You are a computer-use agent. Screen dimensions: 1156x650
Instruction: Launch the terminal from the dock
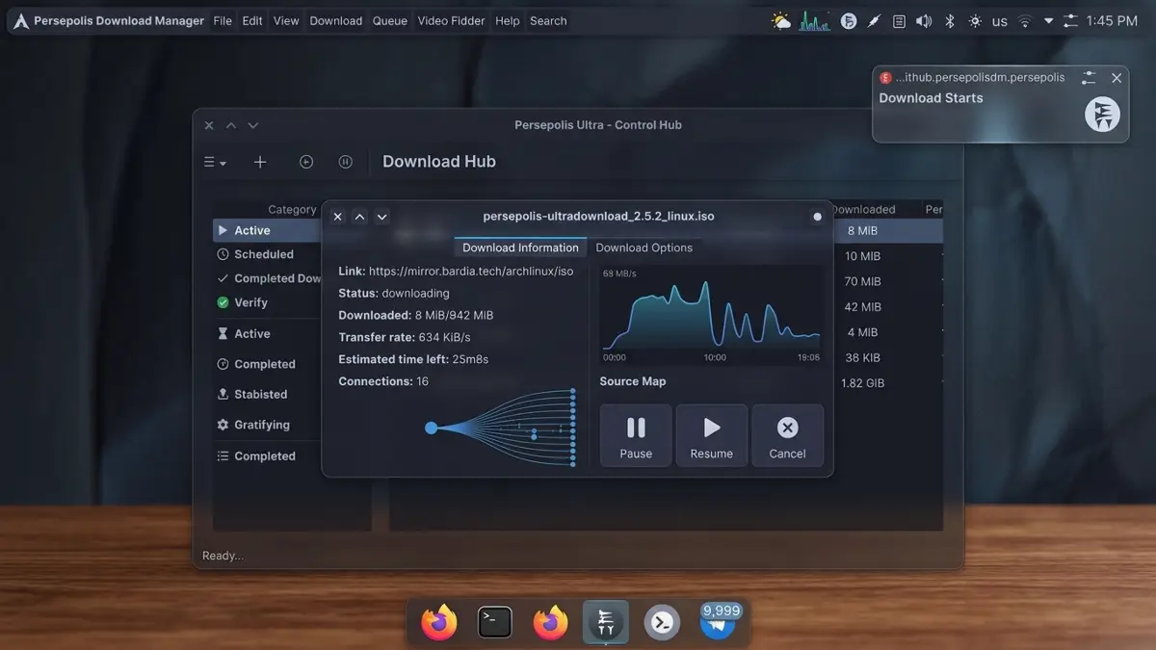pyautogui.click(x=495, y=622)
